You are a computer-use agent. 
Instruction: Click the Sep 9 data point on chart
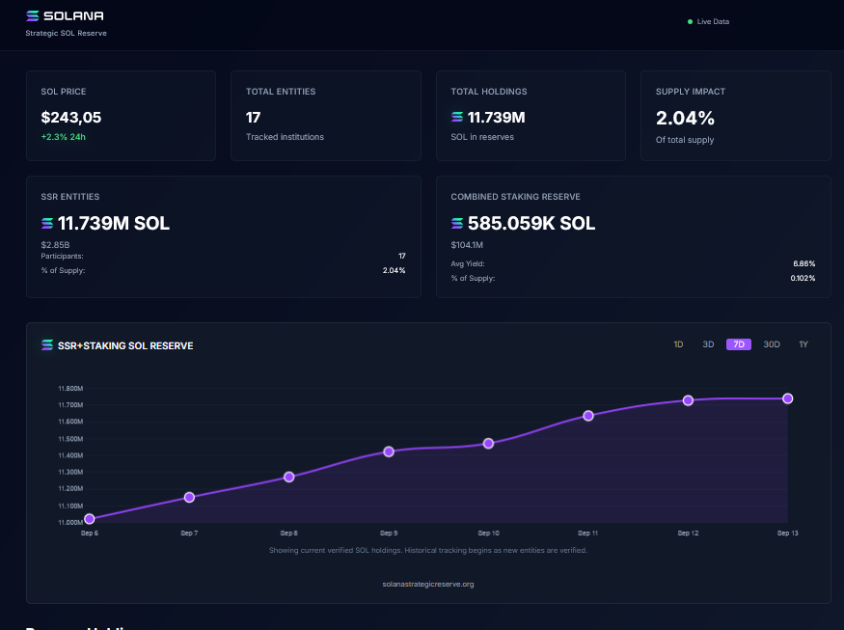coord(389,452)
